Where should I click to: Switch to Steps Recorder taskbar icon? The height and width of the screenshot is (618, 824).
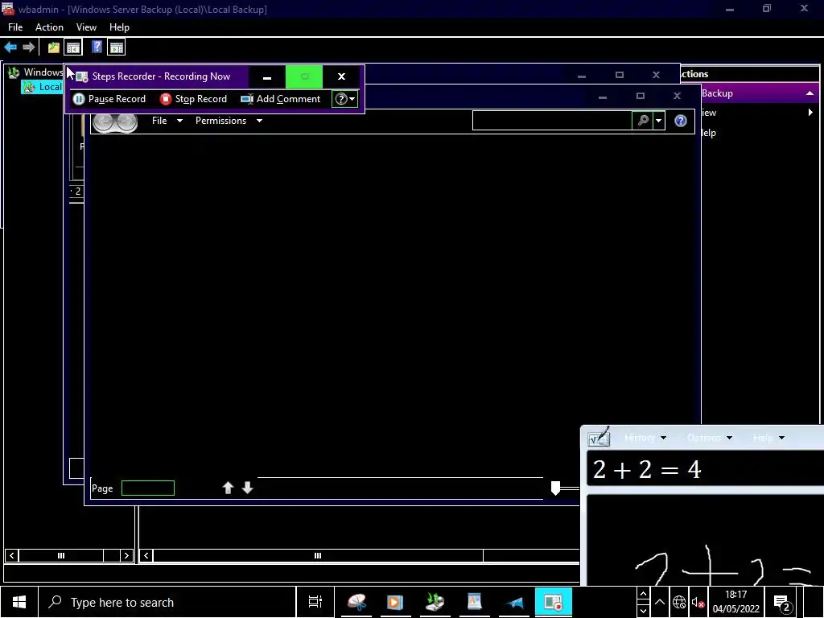tap(554, 602)
